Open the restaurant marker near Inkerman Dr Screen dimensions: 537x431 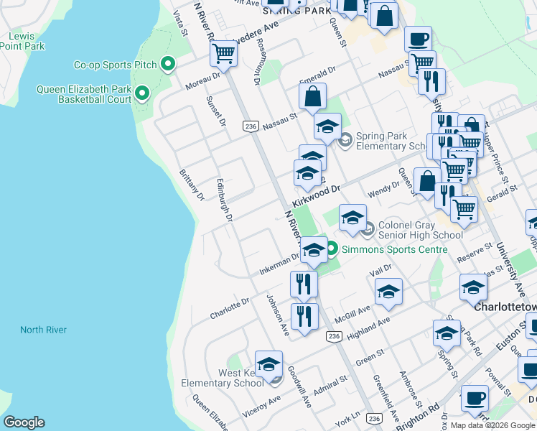tap(304, 284)
